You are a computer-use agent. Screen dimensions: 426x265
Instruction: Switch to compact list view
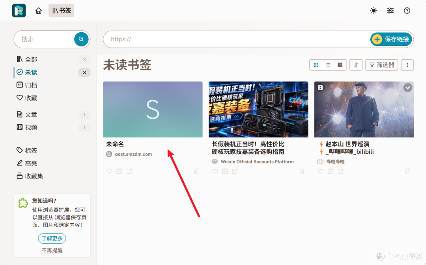click(x=328, y=65)
